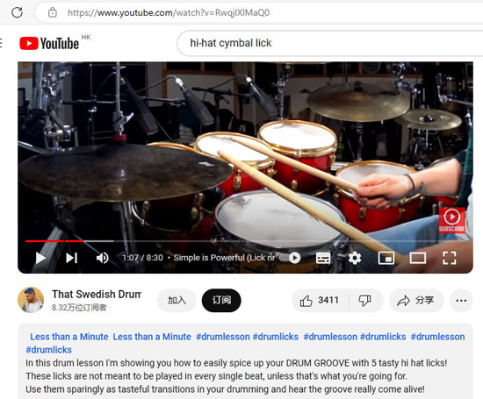This screenshot has height=399, width=483.
Task: Switch to theater mode
Action: pos(418,258)
